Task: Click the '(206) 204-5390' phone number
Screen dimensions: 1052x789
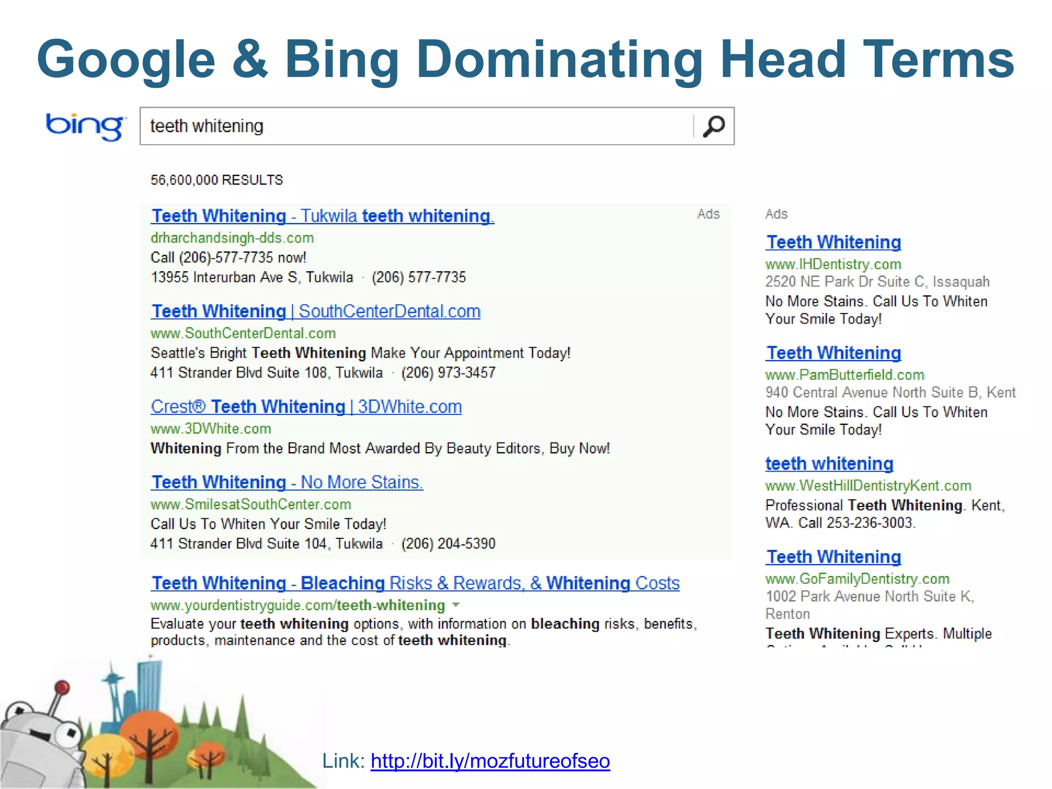Action: 448,543
